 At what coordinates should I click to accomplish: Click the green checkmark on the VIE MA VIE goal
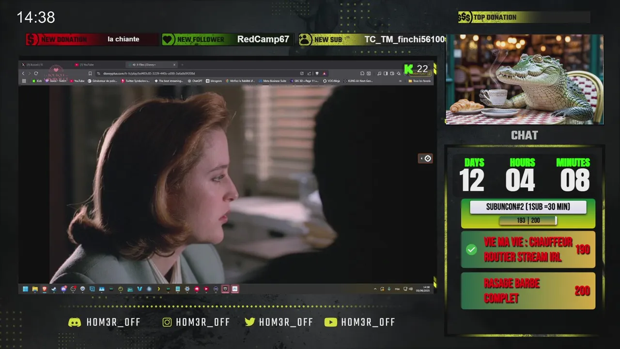[x=471, y=250]
